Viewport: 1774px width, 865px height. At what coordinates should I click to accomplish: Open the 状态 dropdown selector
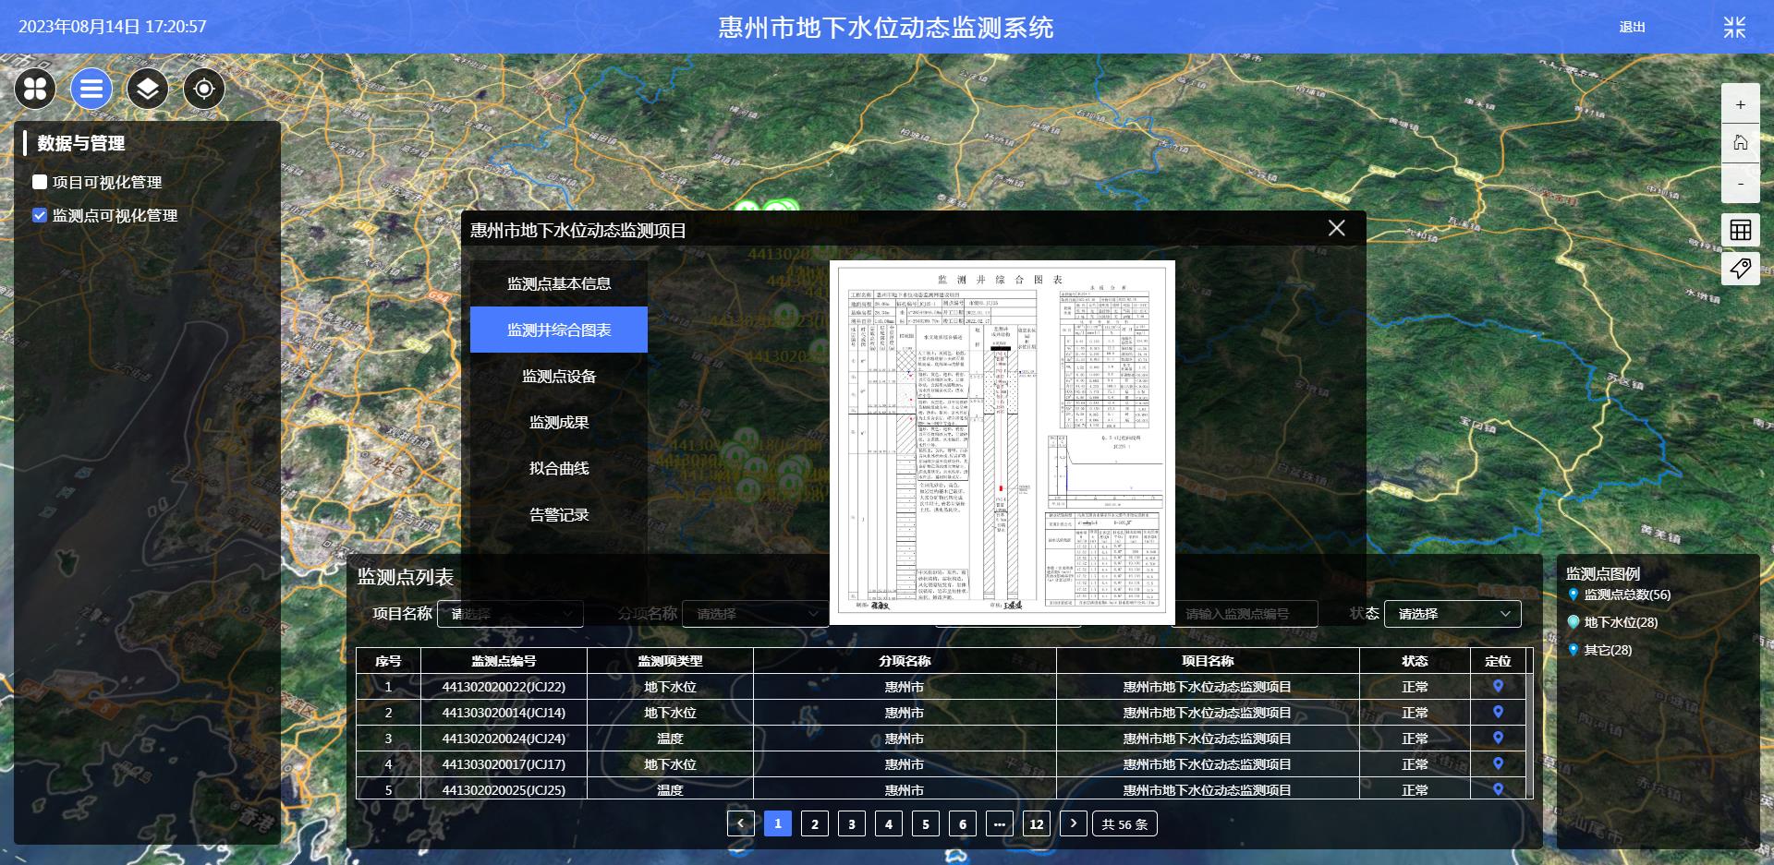click(1452, 614)
